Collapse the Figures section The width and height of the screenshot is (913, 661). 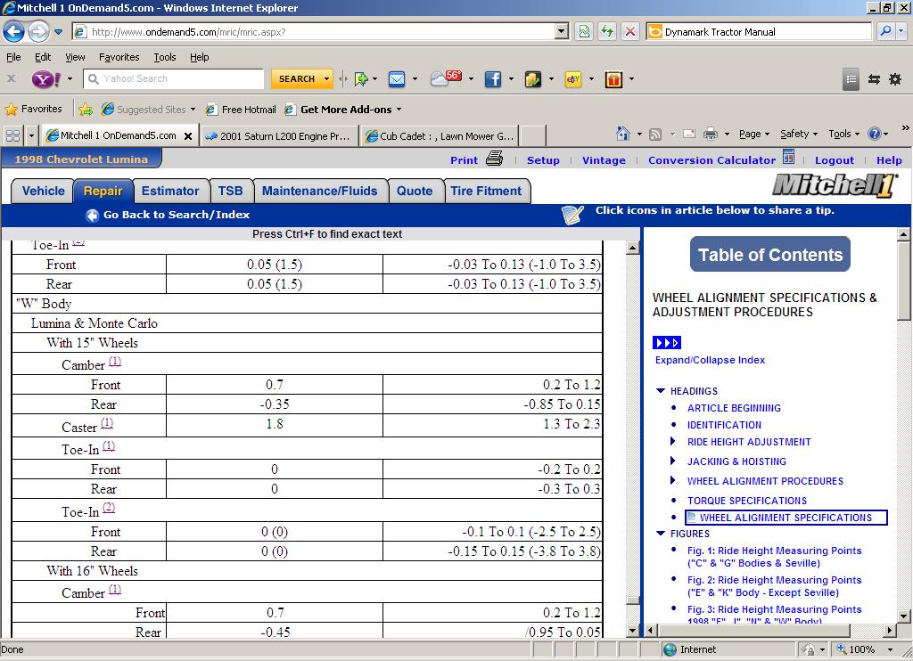click(x=661, y=534)
